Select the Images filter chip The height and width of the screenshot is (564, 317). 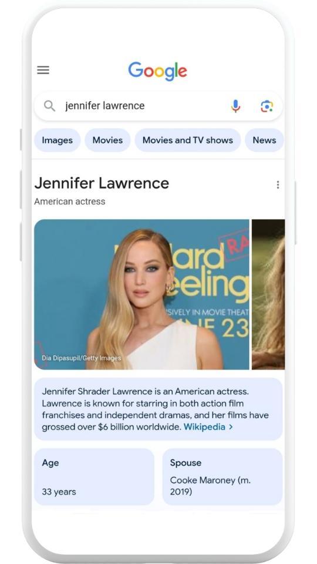pos(57,140)
